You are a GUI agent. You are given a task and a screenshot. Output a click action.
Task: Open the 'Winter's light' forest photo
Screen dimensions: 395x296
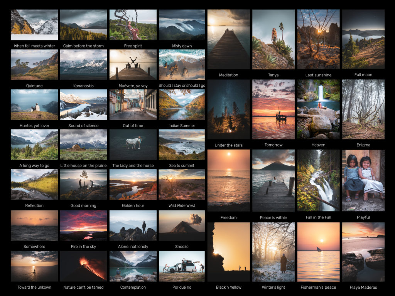point(273,252)
